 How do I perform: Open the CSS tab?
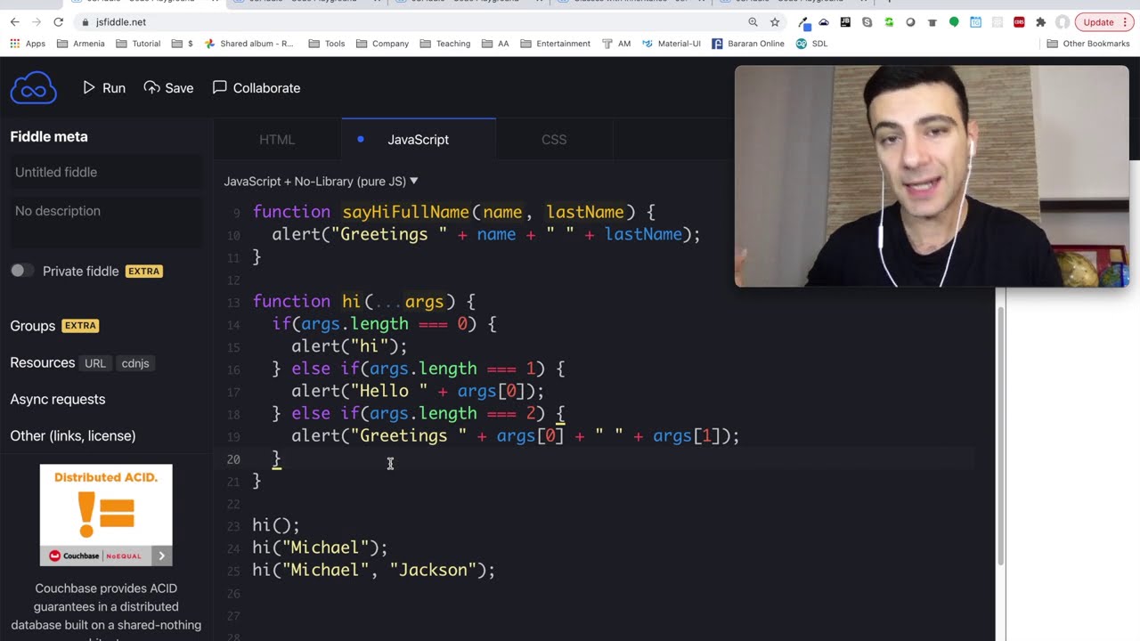point(554,140)
